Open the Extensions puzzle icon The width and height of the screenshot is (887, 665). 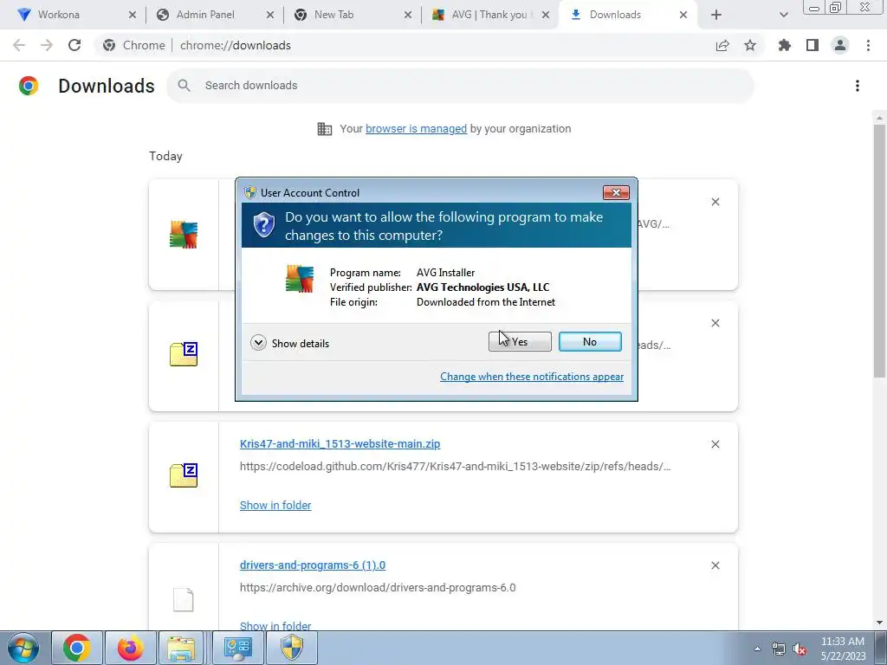[x=785, y=45]
